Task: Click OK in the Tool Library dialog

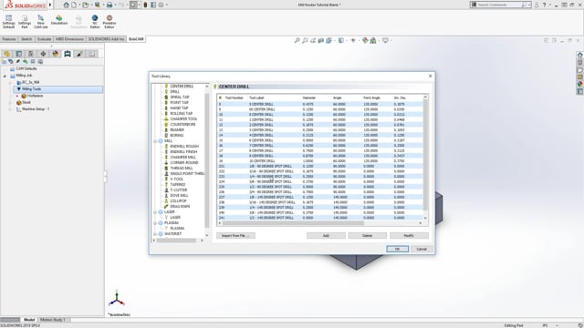Action: click(397, 249)
